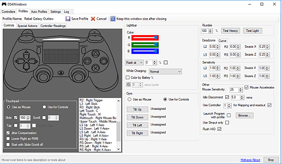Select the R2 trigger on controller image

[94, 32]
